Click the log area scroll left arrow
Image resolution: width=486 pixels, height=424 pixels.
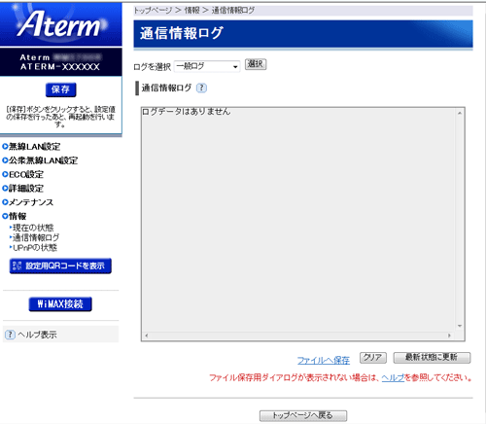(147, 336)
